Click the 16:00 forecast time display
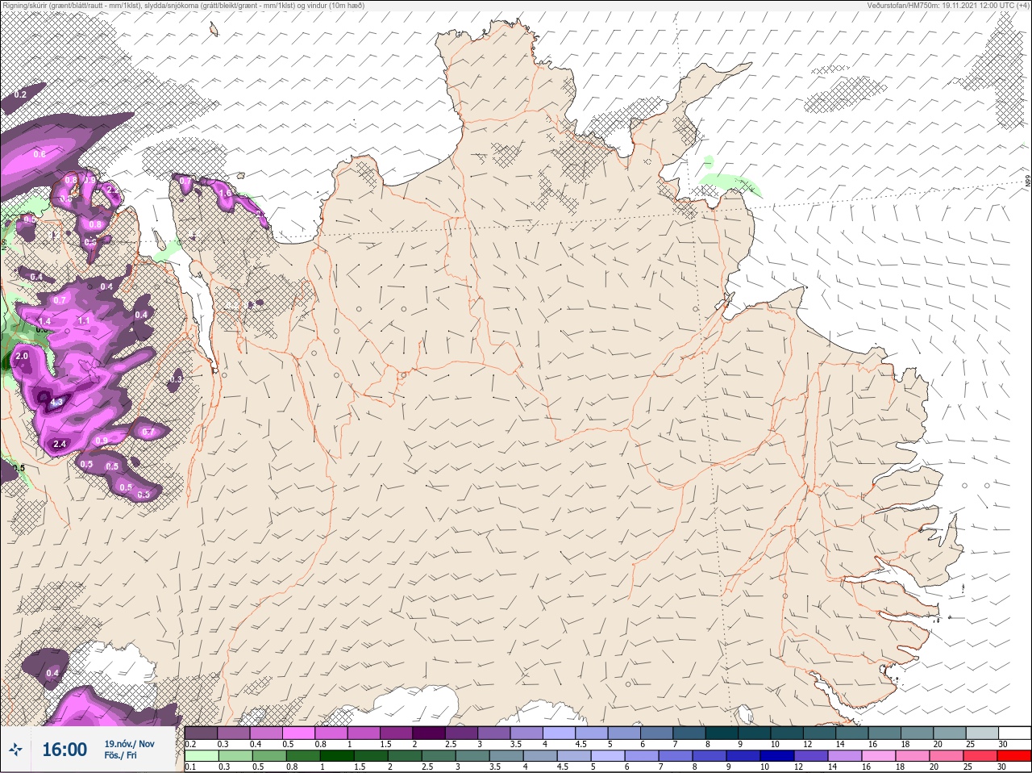The height and width of the screenshot is (773, 1032). click(64, 750)
